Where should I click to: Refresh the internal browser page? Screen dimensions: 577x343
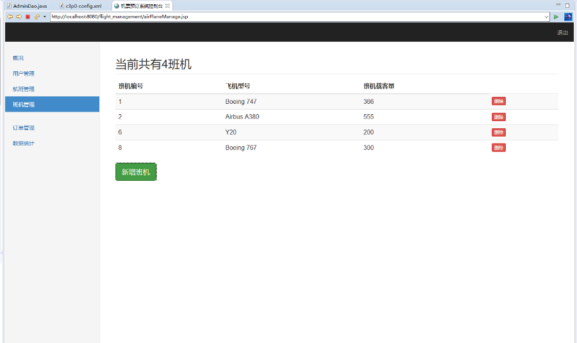37,17
